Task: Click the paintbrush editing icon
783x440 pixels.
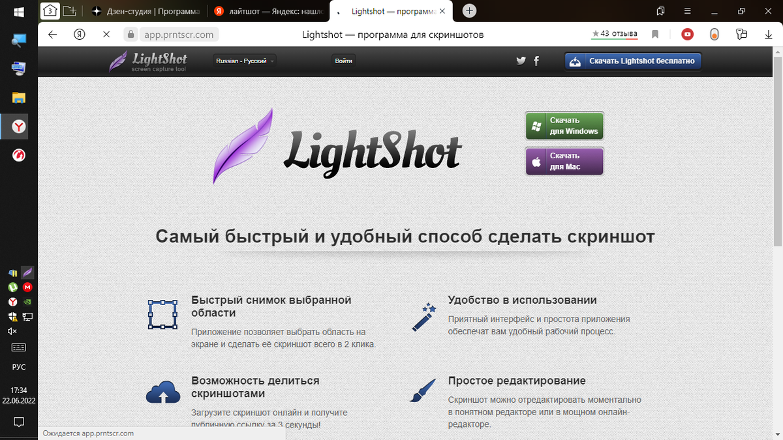Action: (422, 390)
